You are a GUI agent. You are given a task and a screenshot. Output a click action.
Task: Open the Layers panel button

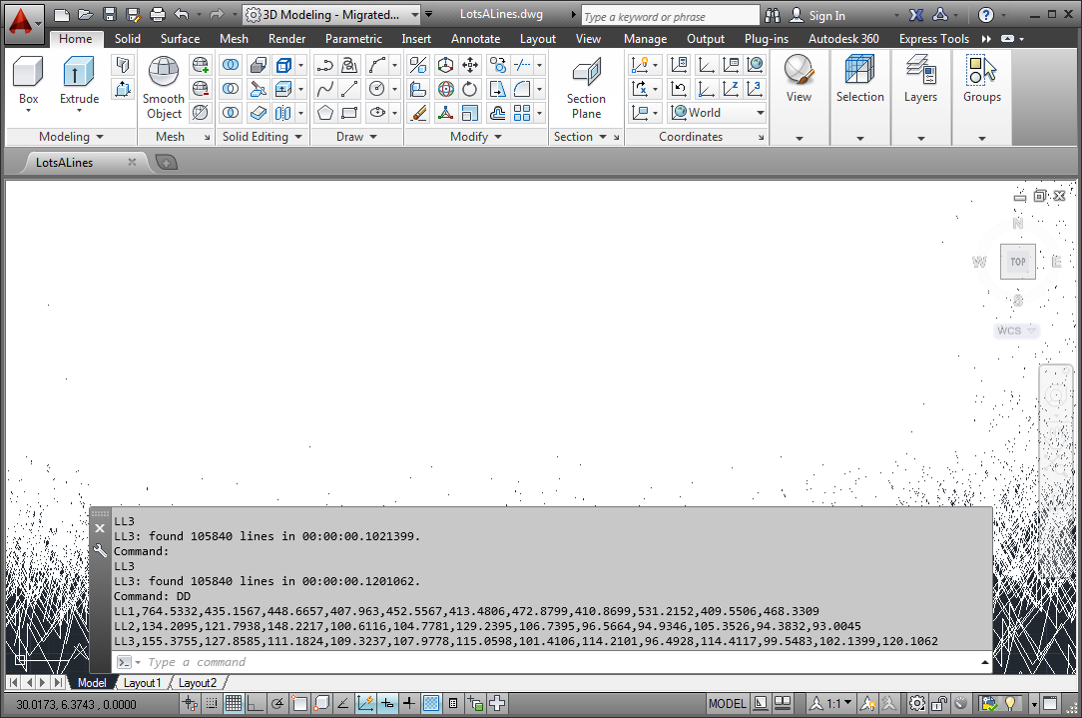click(920, 80)
